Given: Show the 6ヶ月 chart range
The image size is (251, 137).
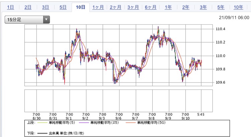Looking at the screenshot, I should (151, 7).
